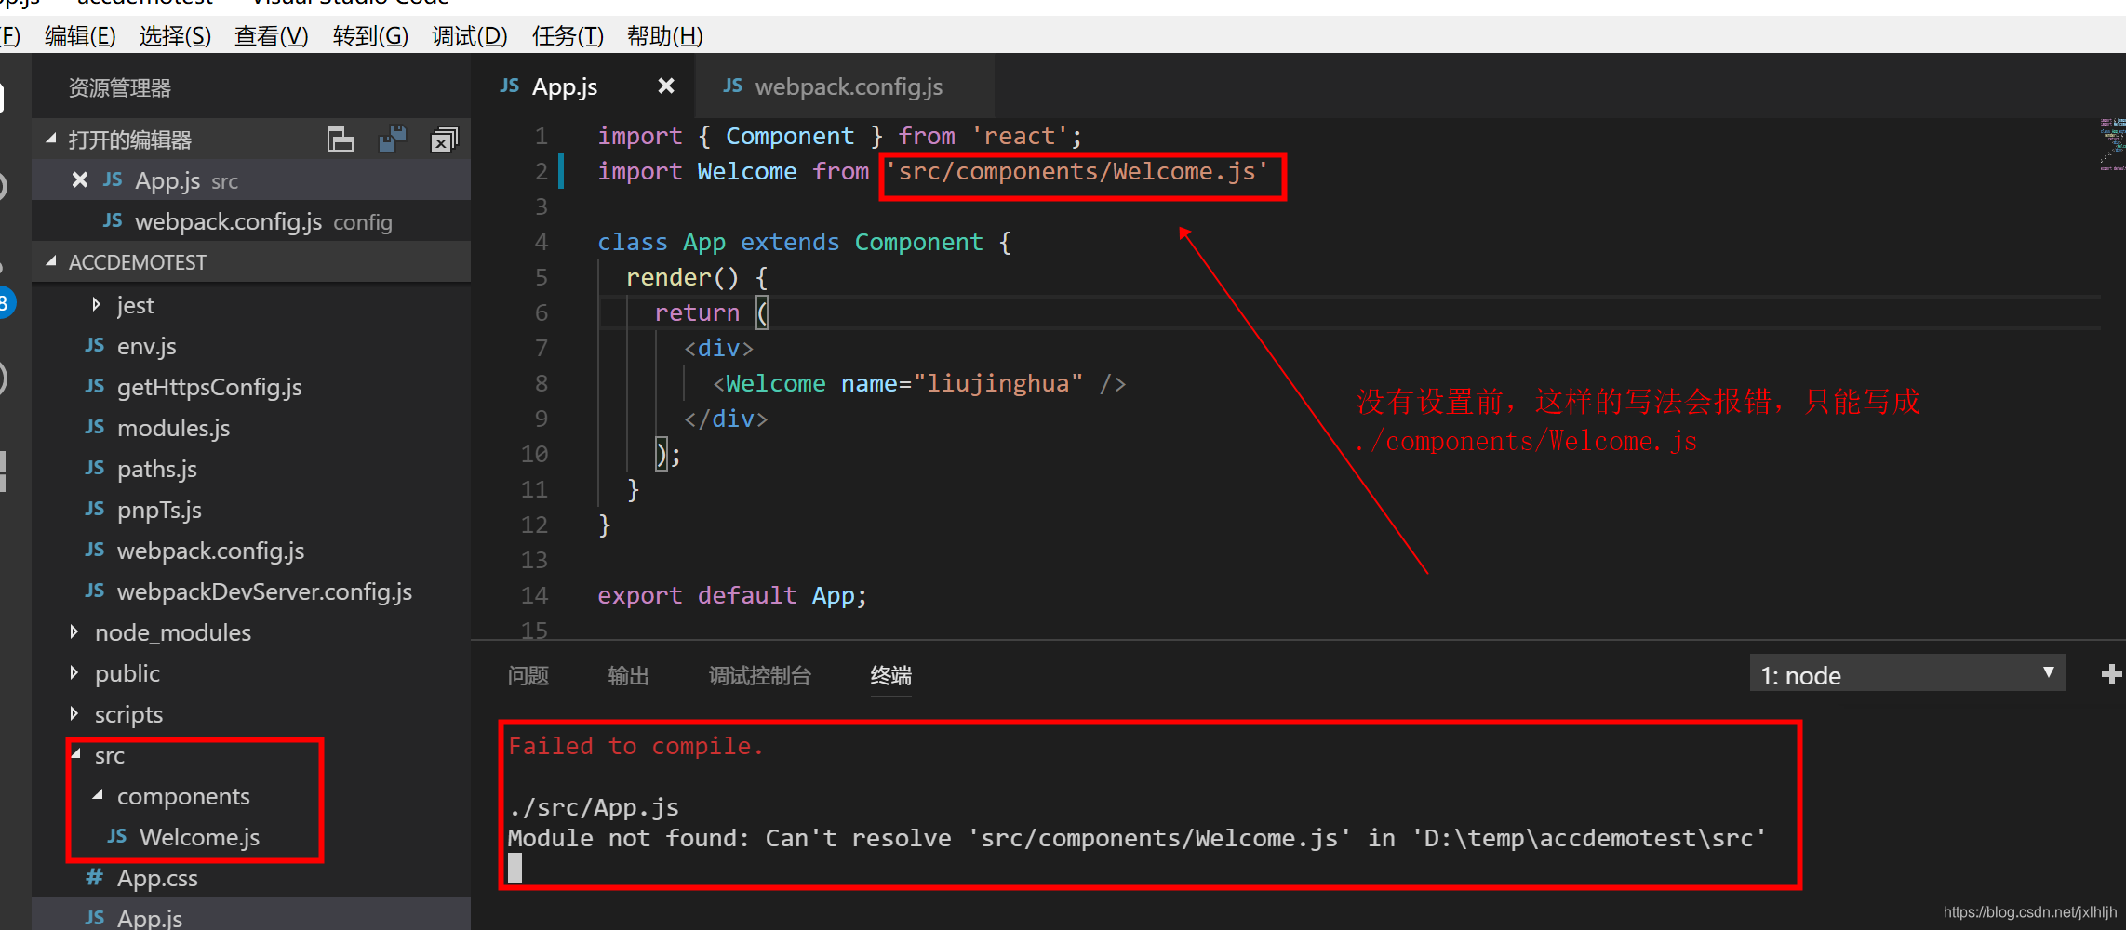The image size is (2126, 930).
Task: Switch to the 输出 panel tab
Action: tap(628, 675)
